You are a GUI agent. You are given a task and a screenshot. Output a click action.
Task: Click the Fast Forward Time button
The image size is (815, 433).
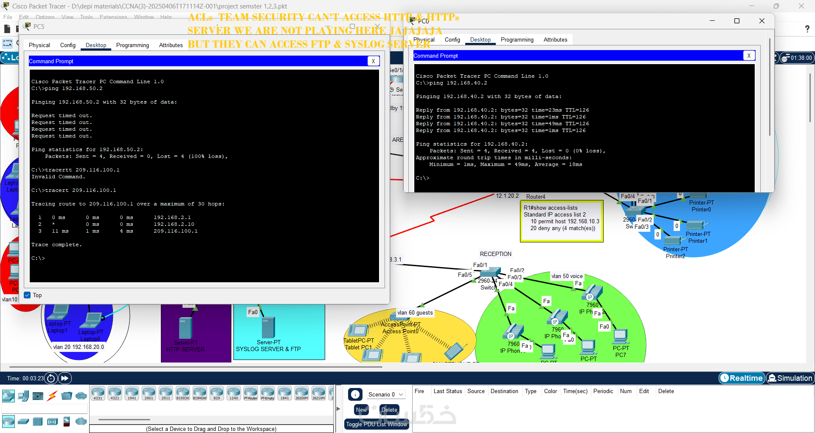(x=65, y=378)
